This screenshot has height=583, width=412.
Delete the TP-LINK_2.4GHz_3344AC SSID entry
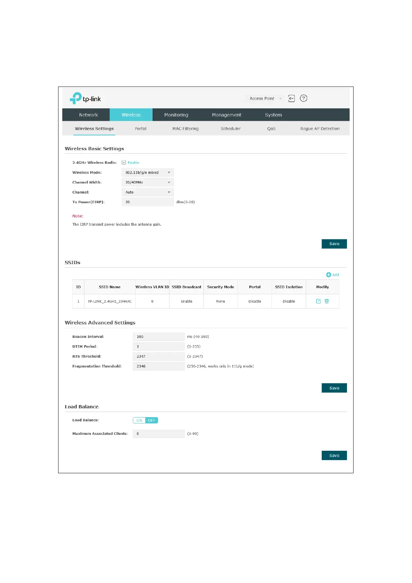click(x=327, y=301)
